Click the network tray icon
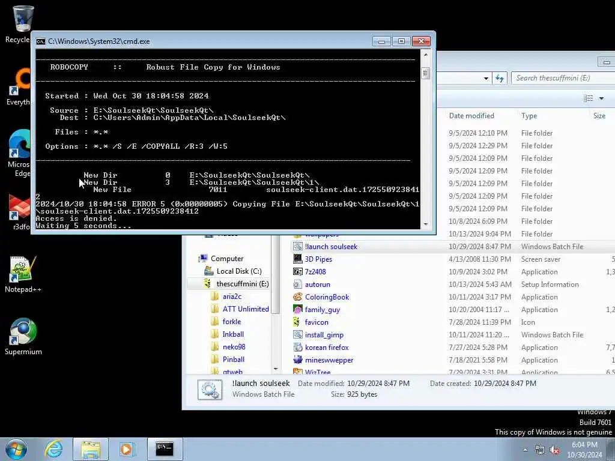Screen dimensions: 615x461 coord(540,450)
